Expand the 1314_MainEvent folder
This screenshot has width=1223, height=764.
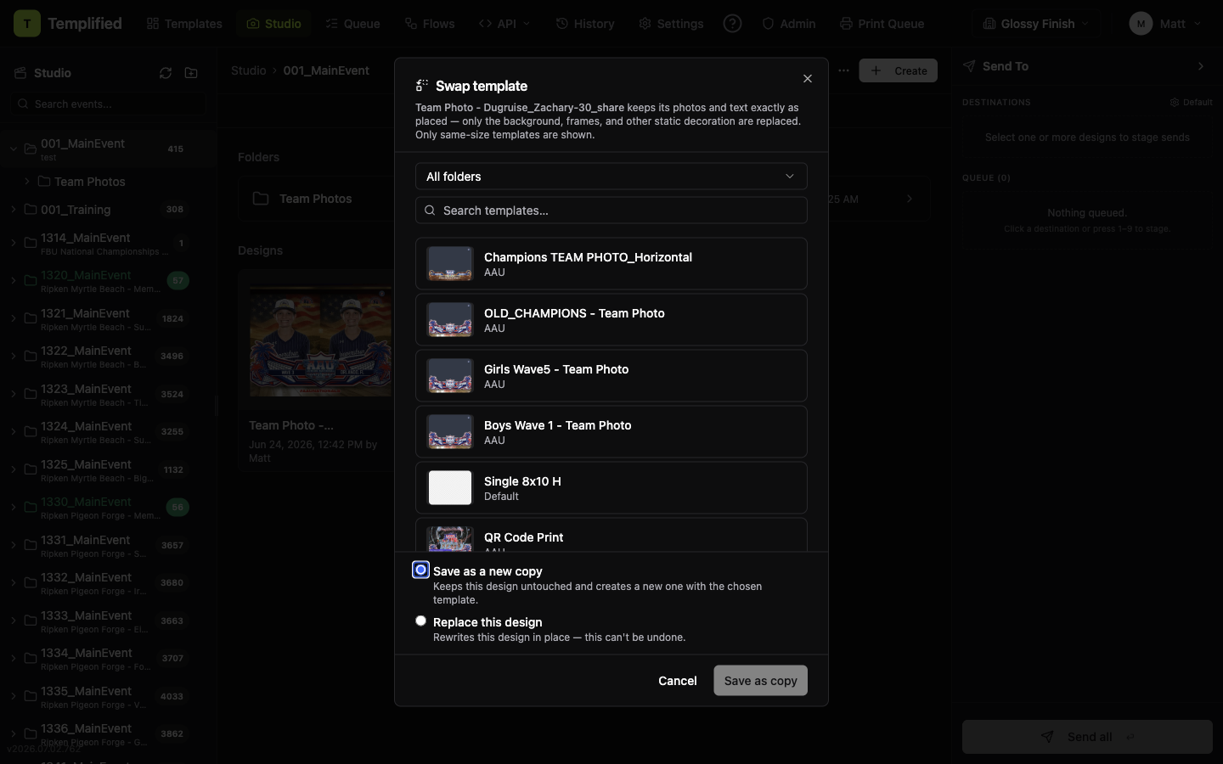tap(13, 243)
